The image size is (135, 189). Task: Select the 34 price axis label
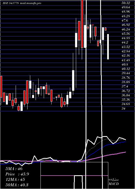click(x=124, y=108)
